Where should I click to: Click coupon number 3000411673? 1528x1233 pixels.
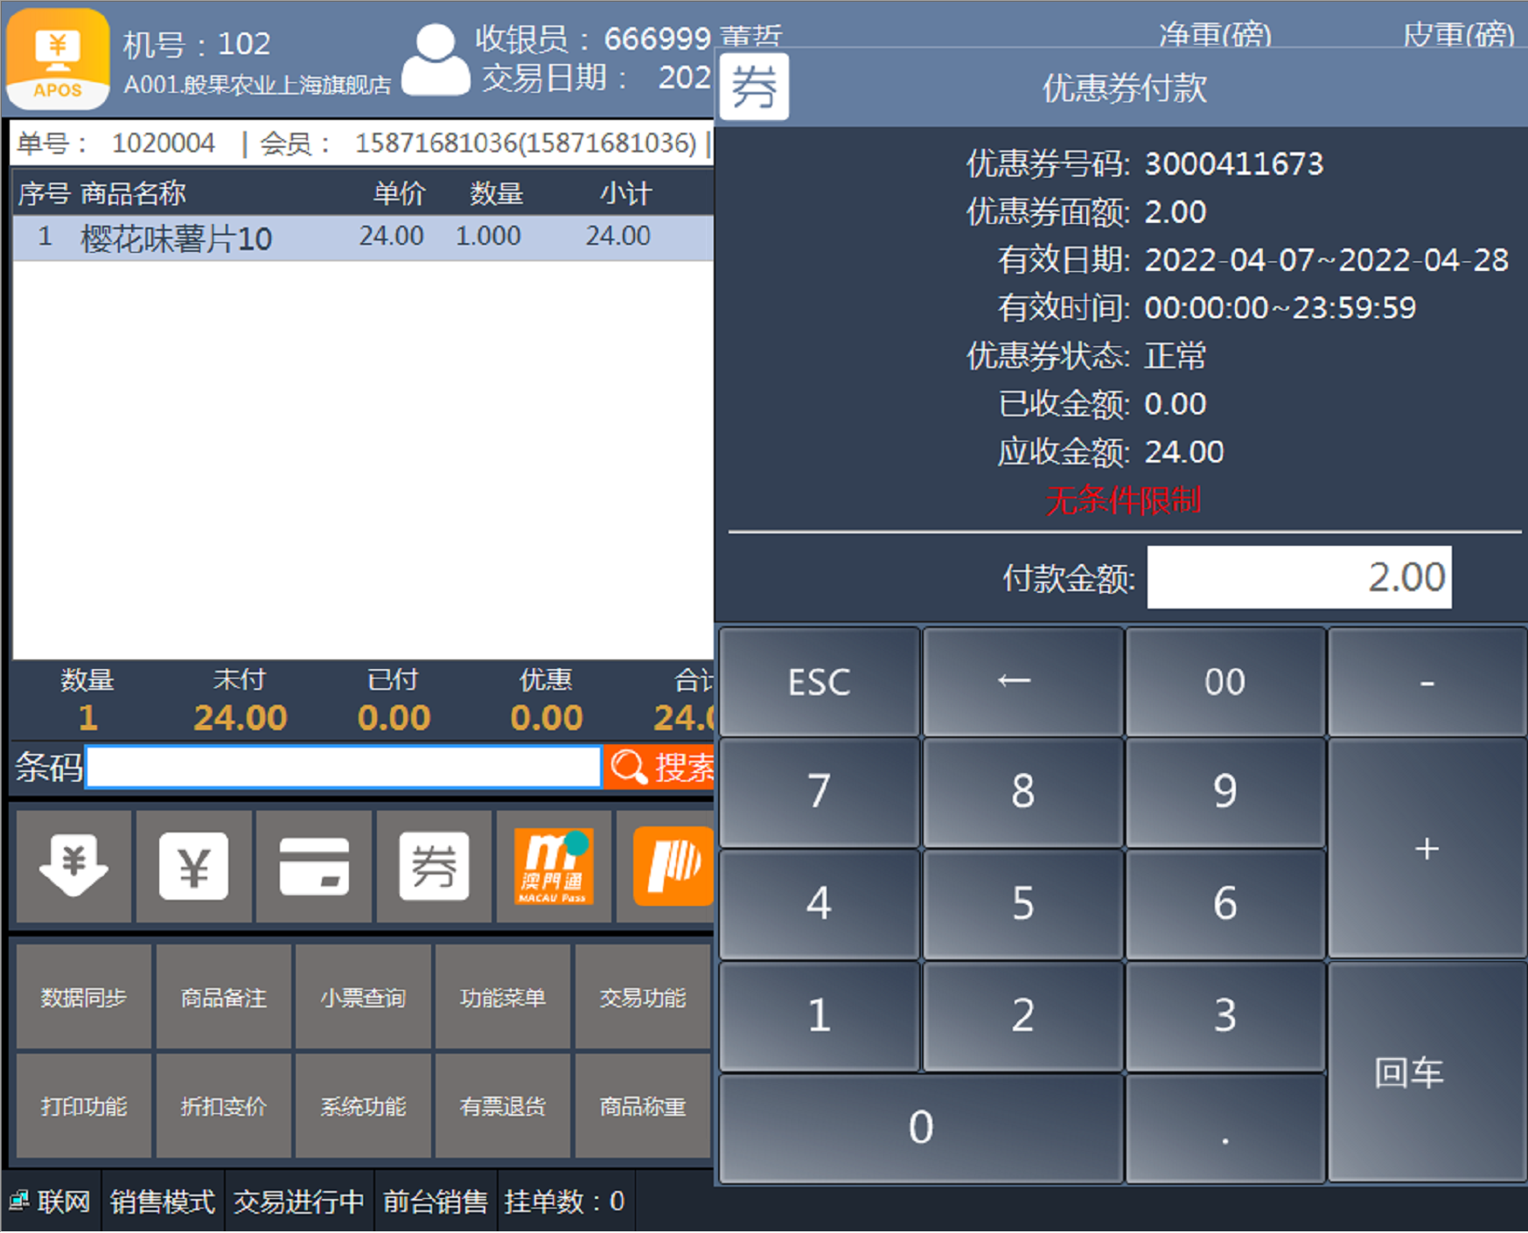pyautogui.click(x=1234, y=164)
